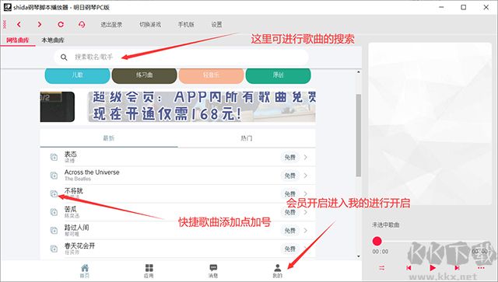Add song 苦瓜 with its plus icon
This screenshot has width=498, height=282.
[54, 212]
